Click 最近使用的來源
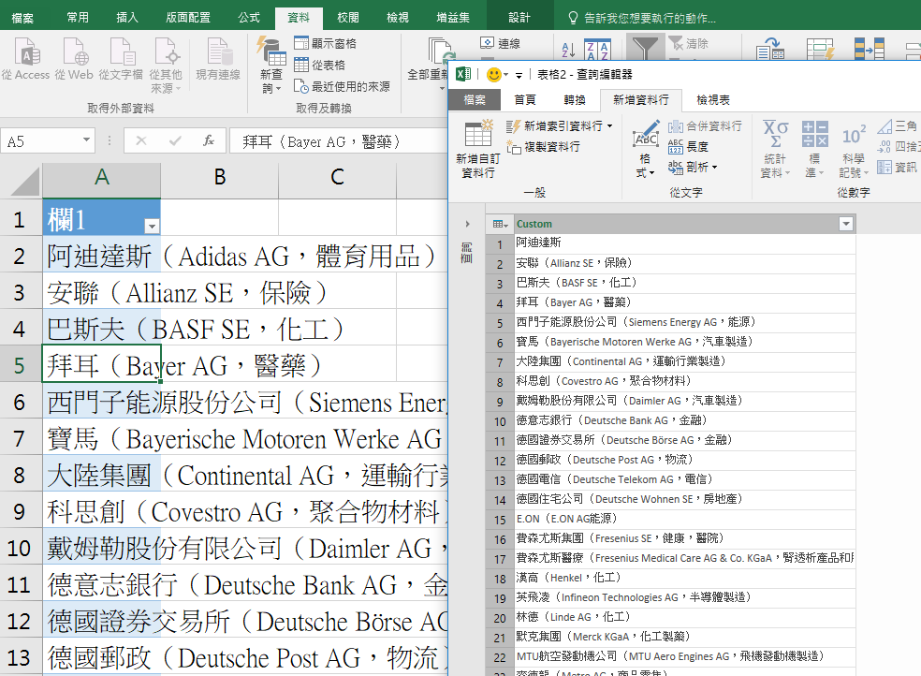 click(x=342, y=86)
